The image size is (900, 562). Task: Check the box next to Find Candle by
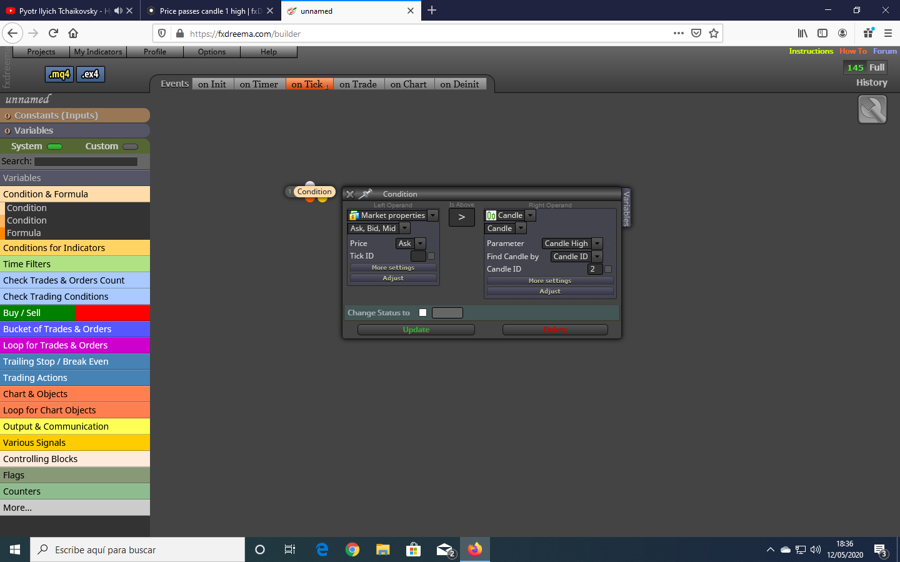[608, 257]
